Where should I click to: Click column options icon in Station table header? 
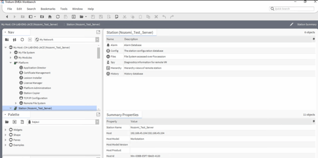314,39
